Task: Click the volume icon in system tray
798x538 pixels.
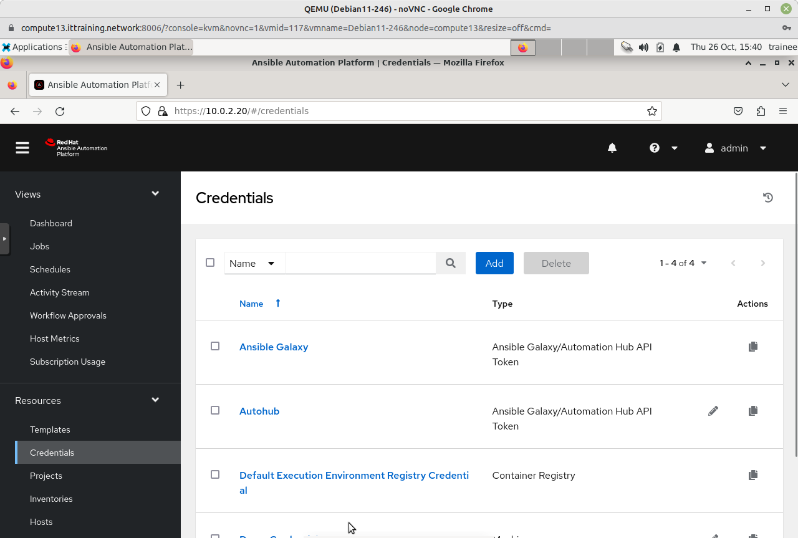Action: tap(643, 47)
